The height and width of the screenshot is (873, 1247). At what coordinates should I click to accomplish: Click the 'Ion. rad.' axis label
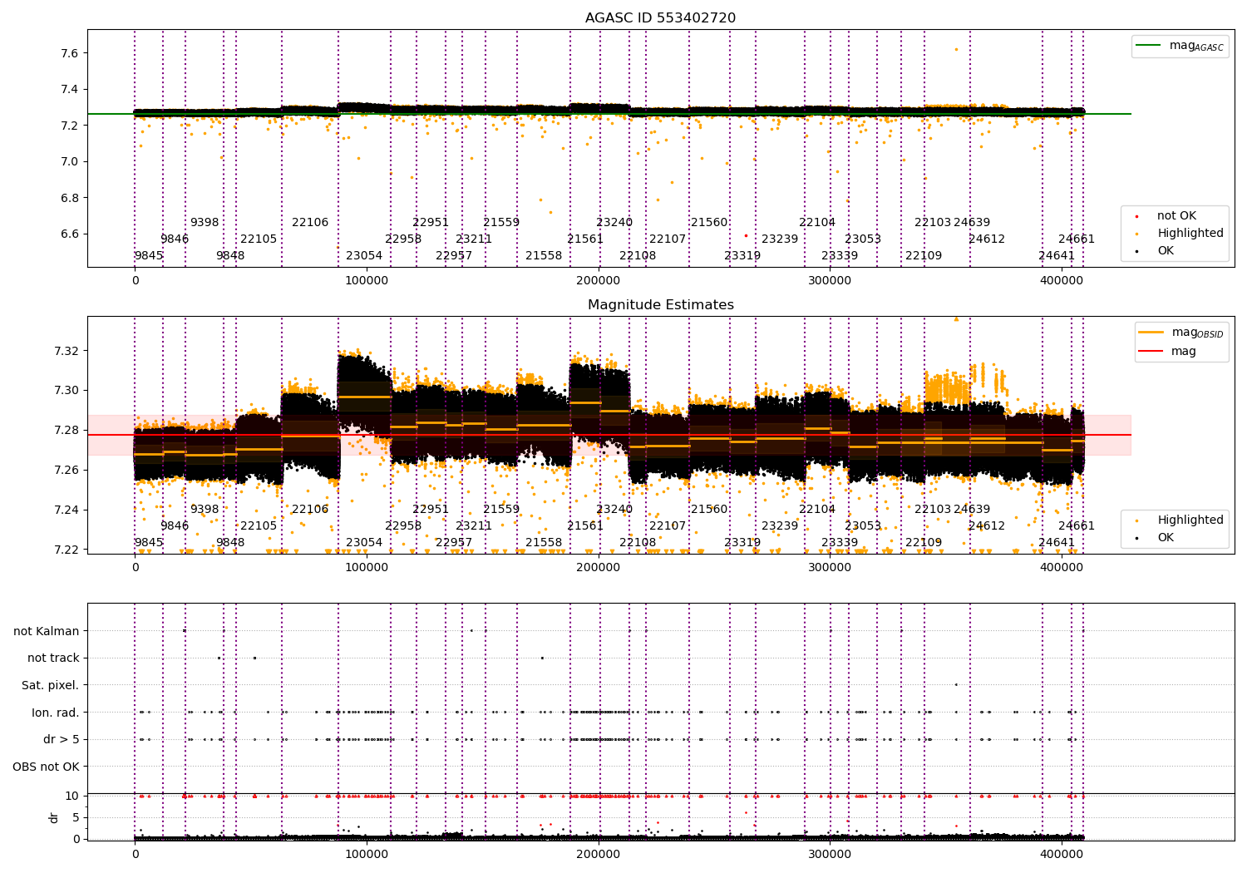[56, 713]
